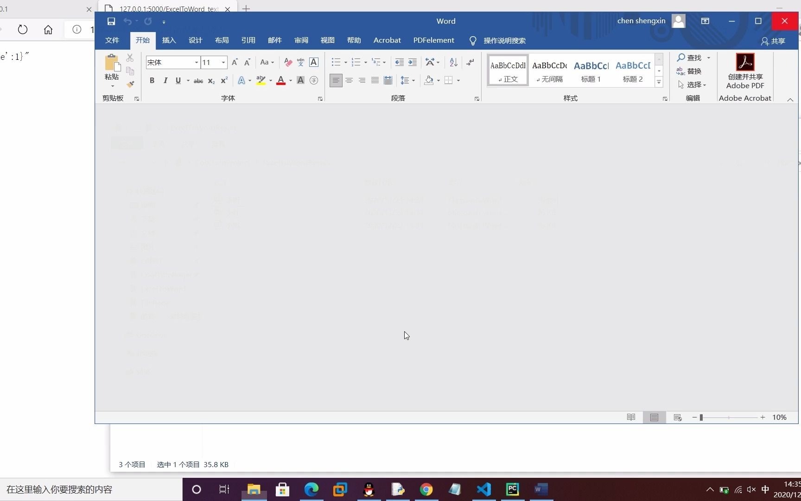Click the character border A icon
This screenshot has width=801, height=501.
[314, 62]
